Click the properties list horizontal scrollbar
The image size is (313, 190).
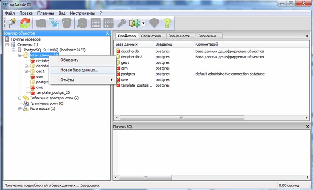(x=182, y=118)
